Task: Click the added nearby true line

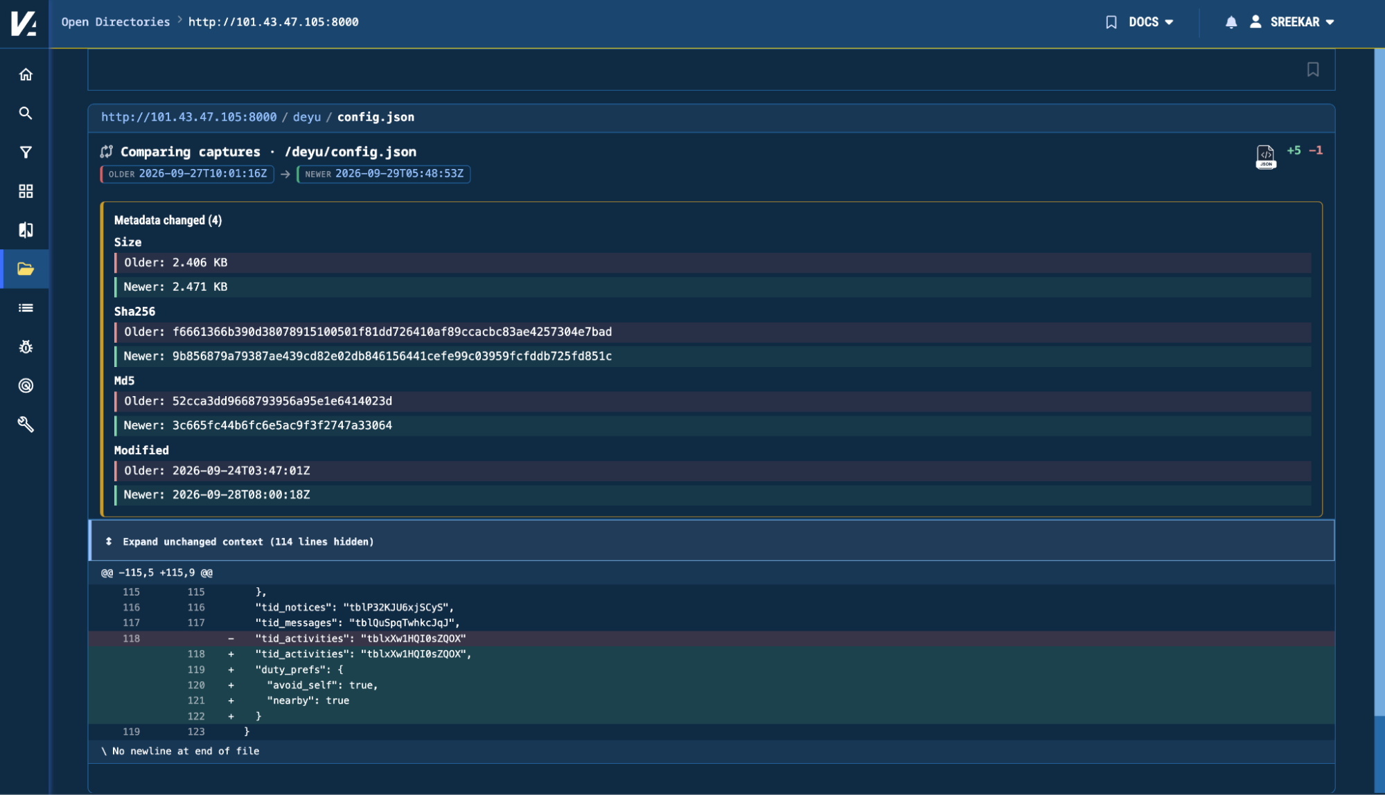Action: pyautogui.click(x=712, y=701)
